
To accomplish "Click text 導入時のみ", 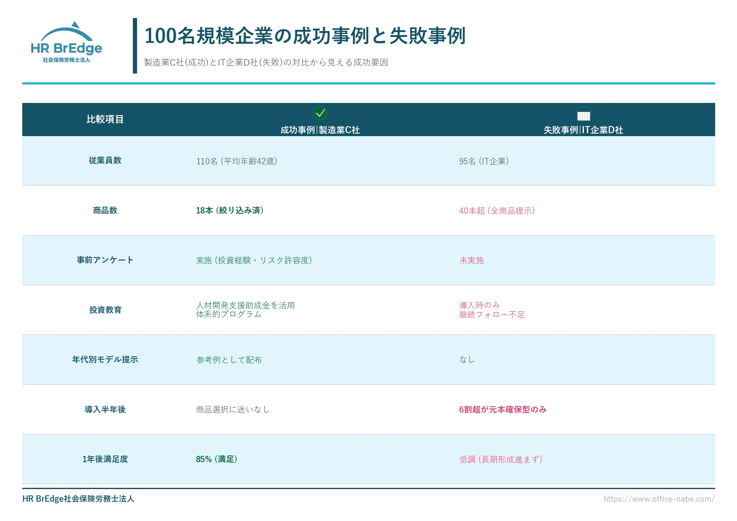I will [x=479, y=305].
